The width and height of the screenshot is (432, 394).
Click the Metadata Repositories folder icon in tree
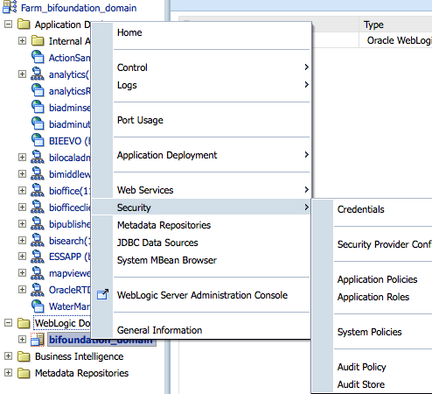[x=24, y=373]
